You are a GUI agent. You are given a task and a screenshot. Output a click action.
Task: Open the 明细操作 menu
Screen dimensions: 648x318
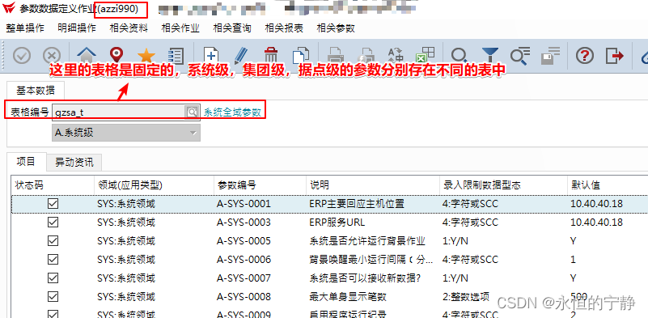tap(77, 28)
